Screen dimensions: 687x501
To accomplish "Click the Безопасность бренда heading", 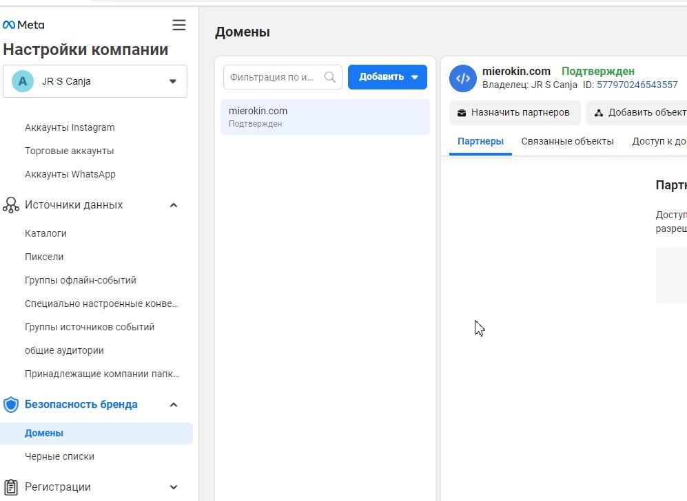I will tap(81, 405).
